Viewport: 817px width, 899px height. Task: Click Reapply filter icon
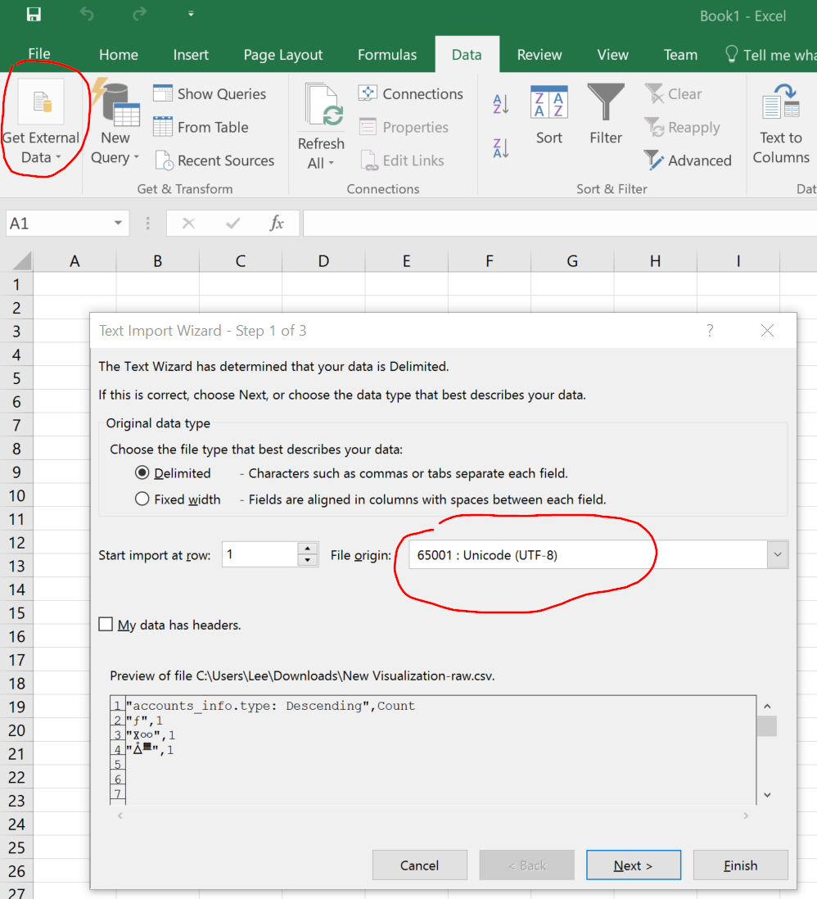[x=653, y=127]
